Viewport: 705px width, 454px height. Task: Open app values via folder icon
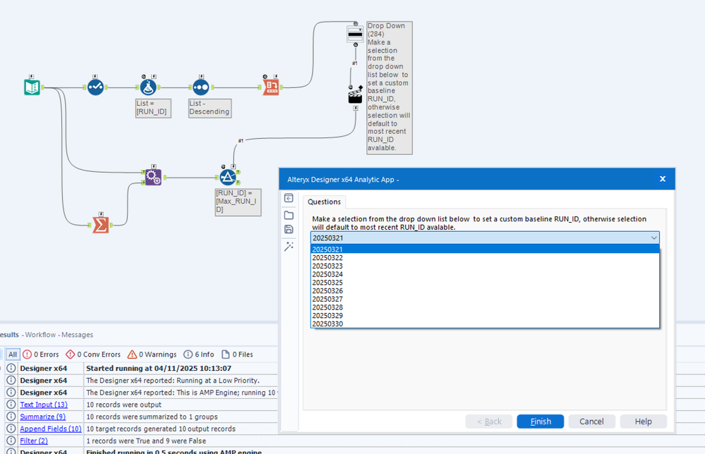click(x=289, y=215)
